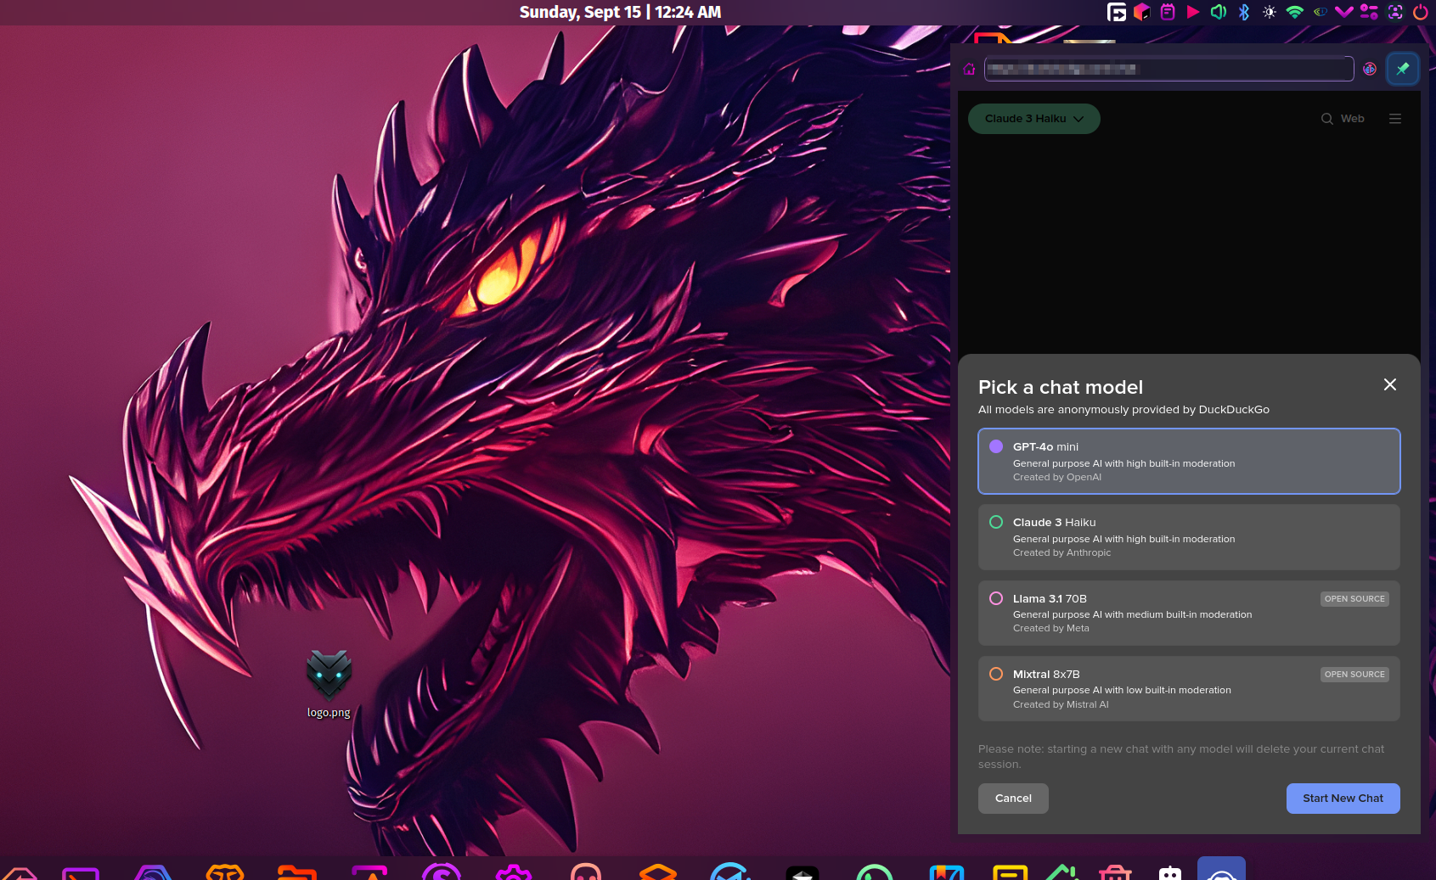1436x880 pixels.
Task: Open the magenta gear dock icon
Action: [x=514, y=872]
